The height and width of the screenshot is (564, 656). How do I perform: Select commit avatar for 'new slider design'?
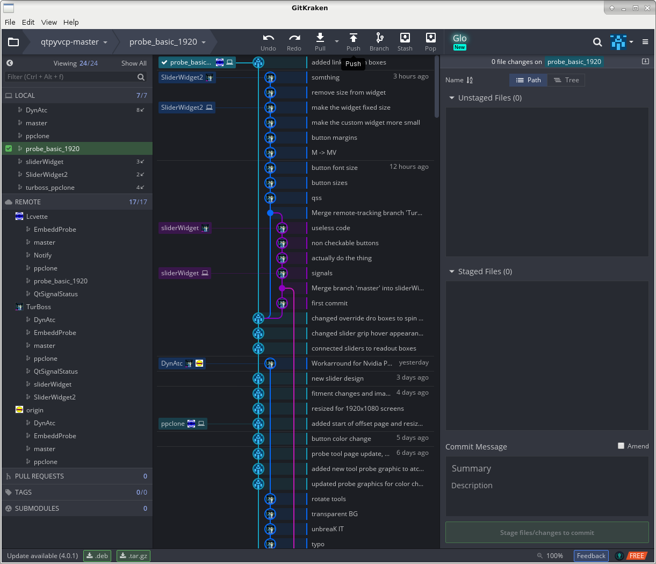(258, 379)
